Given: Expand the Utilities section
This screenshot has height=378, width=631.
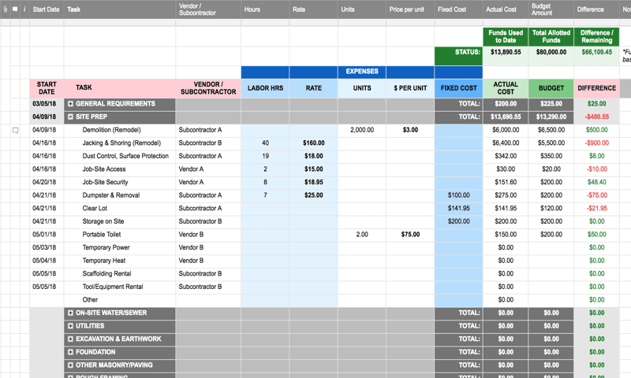Looking at the screenshot, I should click(70, 326).
